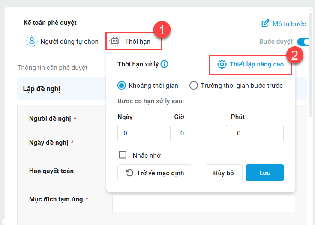Screen dimensions: 315x225
Task: Click the info icon beside Thời hạn xử lý
Action: (x=164, y=64)
